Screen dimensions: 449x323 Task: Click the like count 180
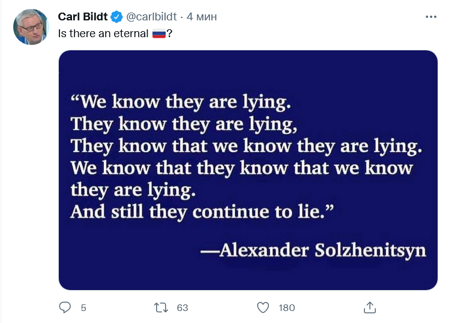point(287,307)
